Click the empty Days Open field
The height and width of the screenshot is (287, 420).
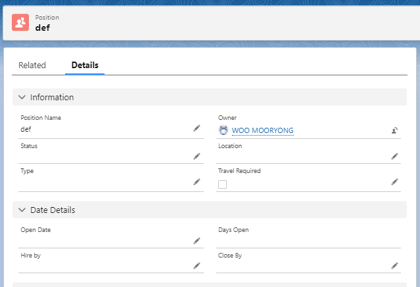(302, 240)
